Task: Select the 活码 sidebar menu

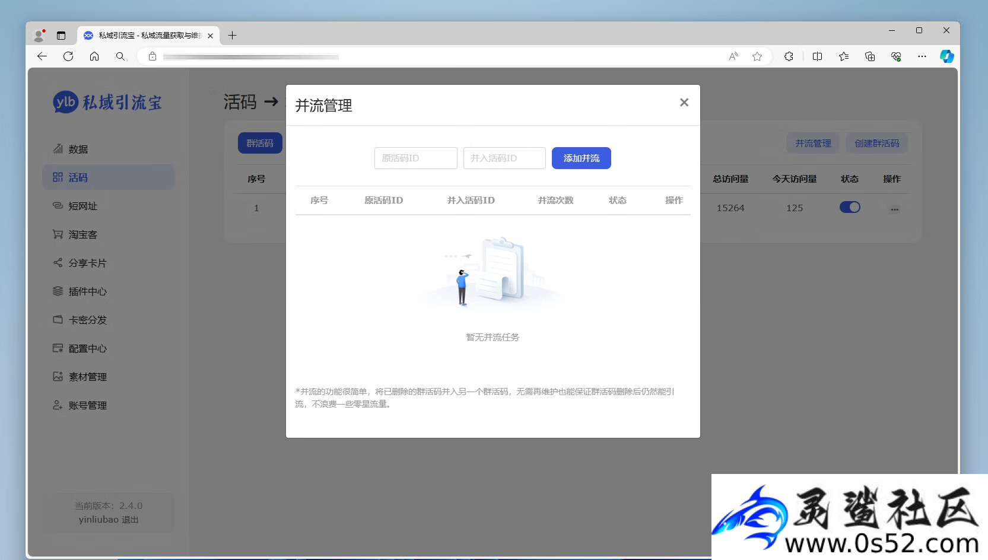Action: click(x=109, y=177)
